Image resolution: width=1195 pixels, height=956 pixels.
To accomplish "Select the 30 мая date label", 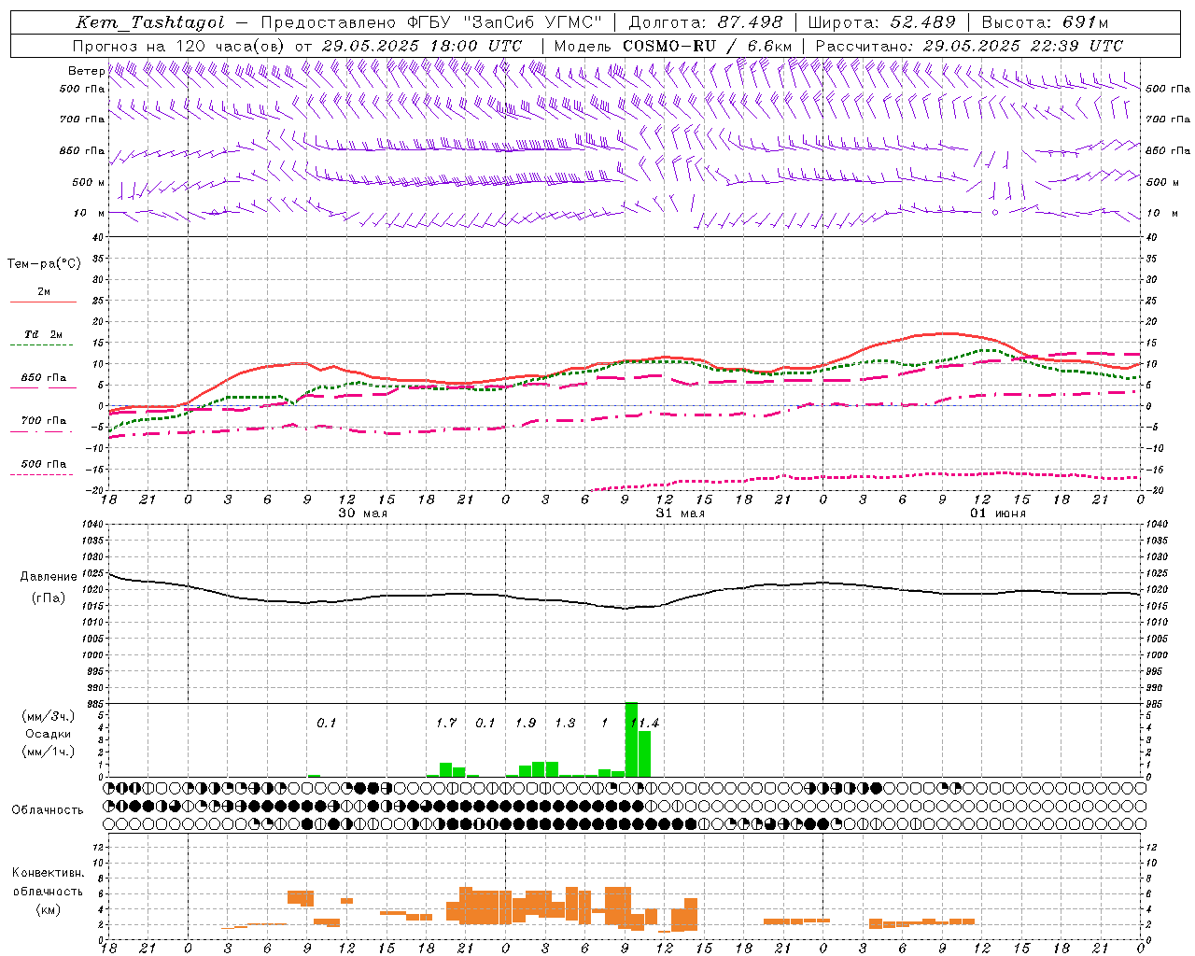I will pos(363,513).
